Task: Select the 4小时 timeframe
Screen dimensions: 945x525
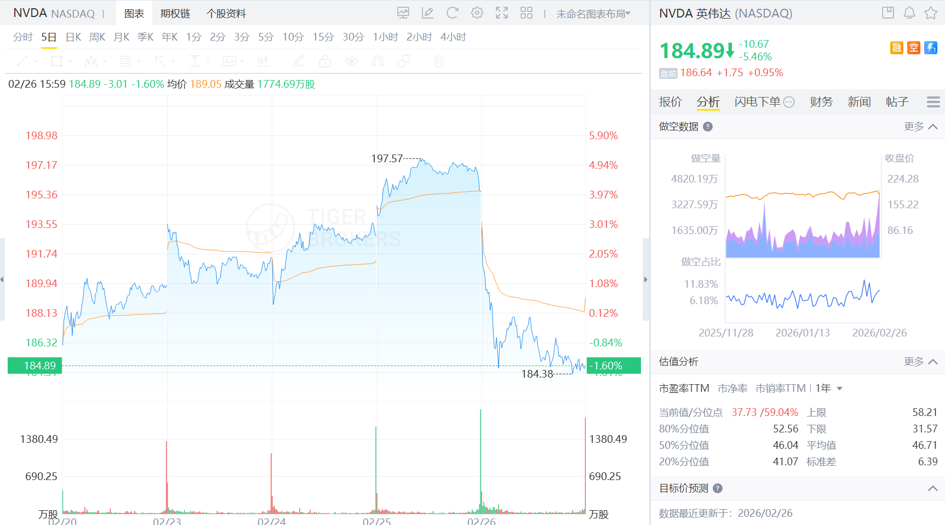Action: (x=453, y=37)
